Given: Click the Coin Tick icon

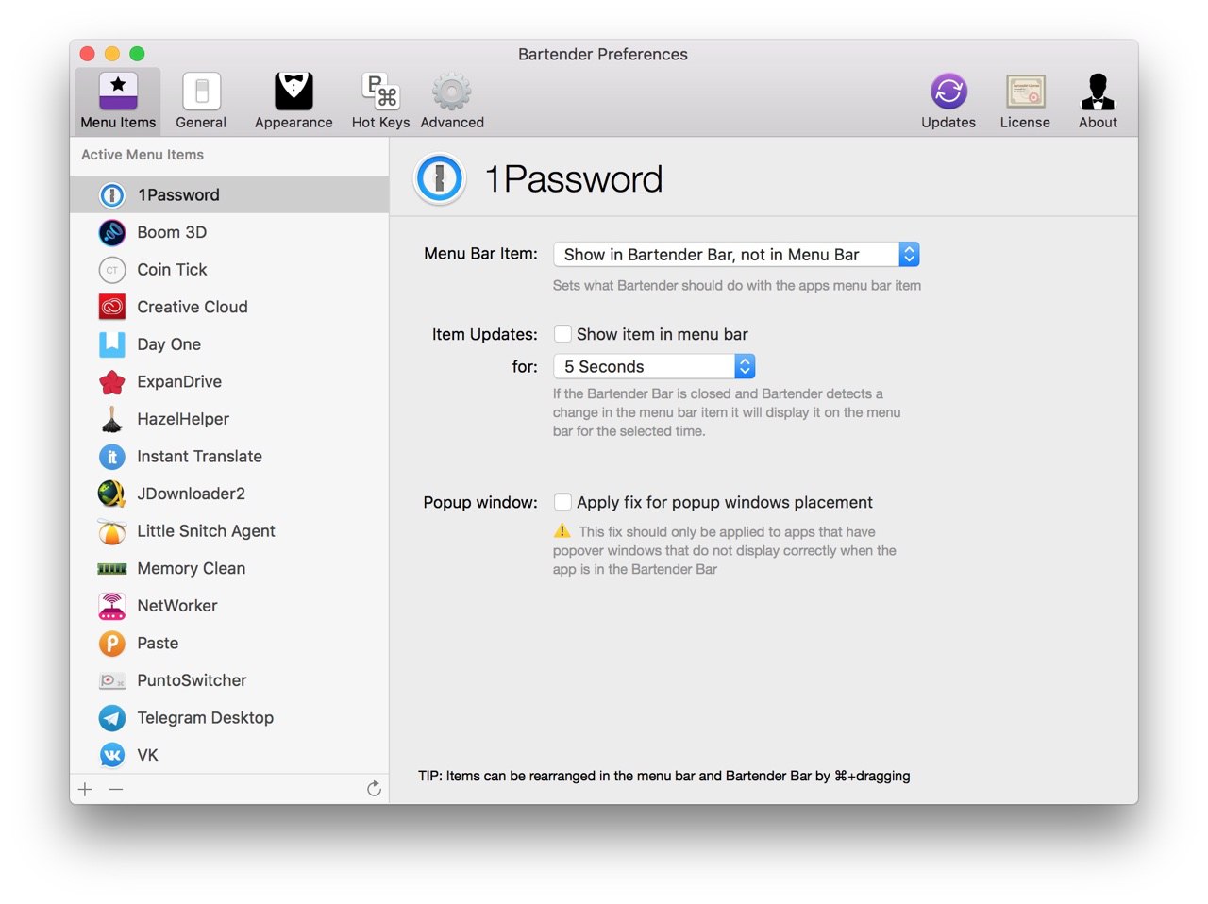Looking at the screenshot, I should pos(112,270).
